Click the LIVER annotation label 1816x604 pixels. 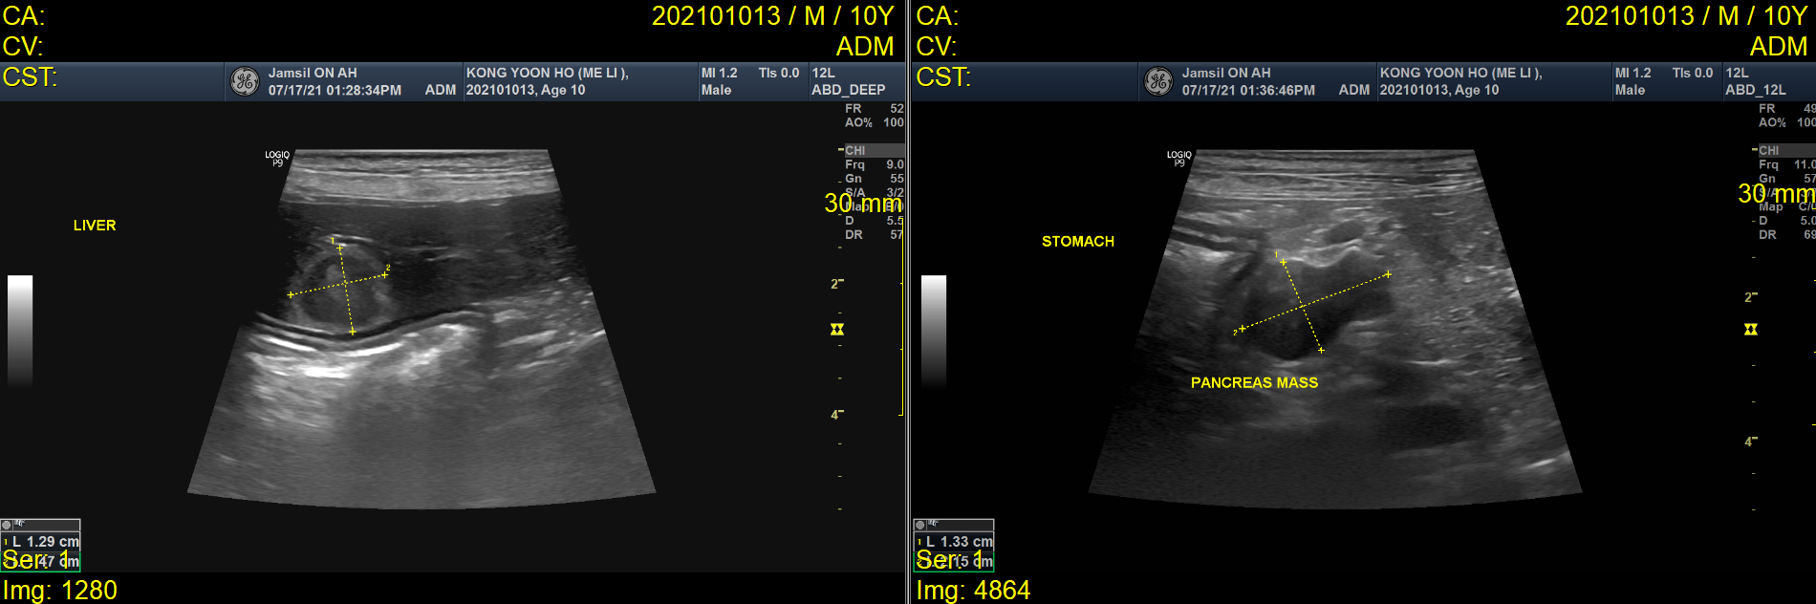coord(95,226)
